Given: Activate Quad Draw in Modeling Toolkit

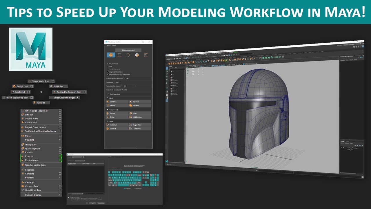Looking at the screenshot, I should [x=140, y=129].
